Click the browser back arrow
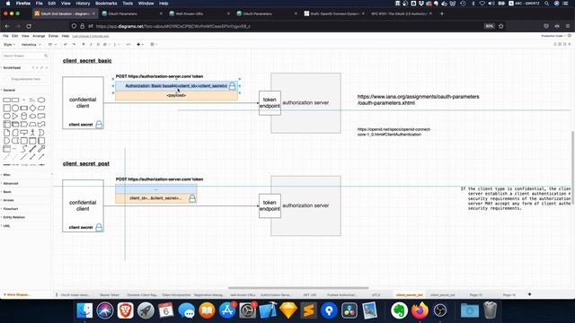 pyautogui.click(x=7, y=26)
